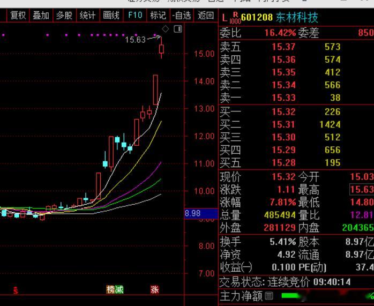Click the 减 badge under the chart
Viewport: 374px width, 306px height.
point(119,289)
